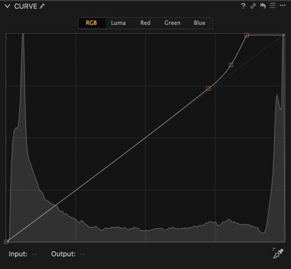Reset the curve with the undo arrow icon
This screenshot has width=291, height=269.
coord(263,6)
